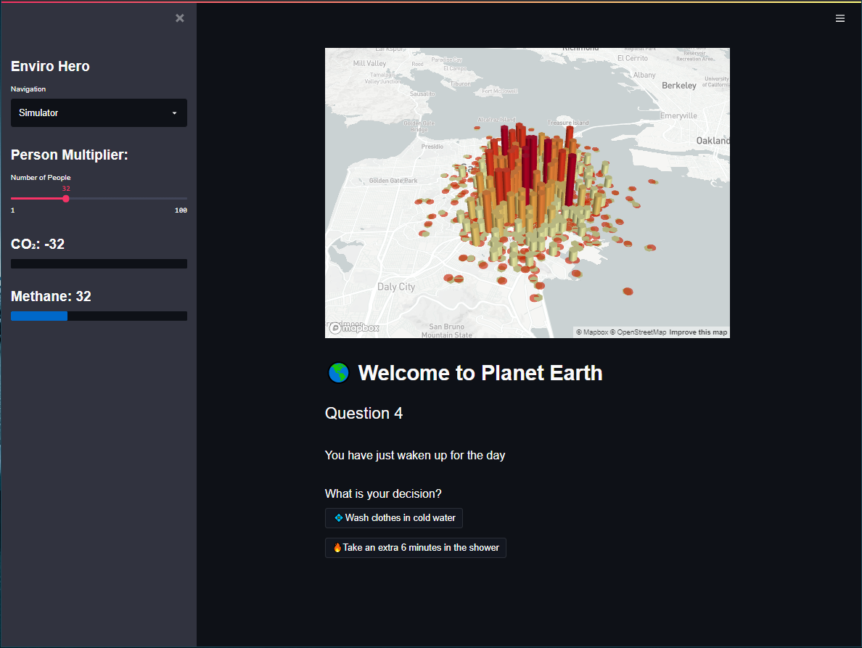Click the El Cerrito label on the map

click(x=633, y=58)
